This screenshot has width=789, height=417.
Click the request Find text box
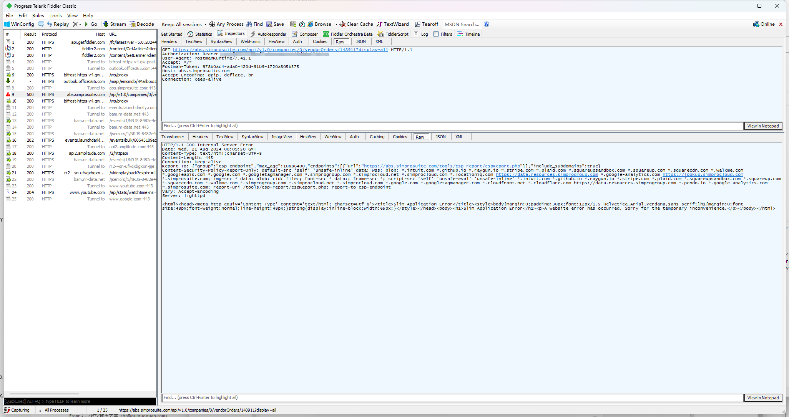[x=452, y=126]
